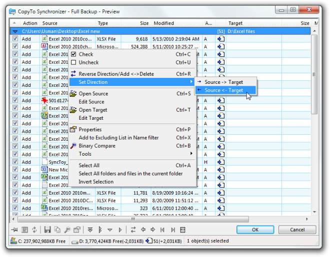330x257 pixels.
Task: Toggle the checkbox of the SyncToy_ row
Action: tap(15, 162)
